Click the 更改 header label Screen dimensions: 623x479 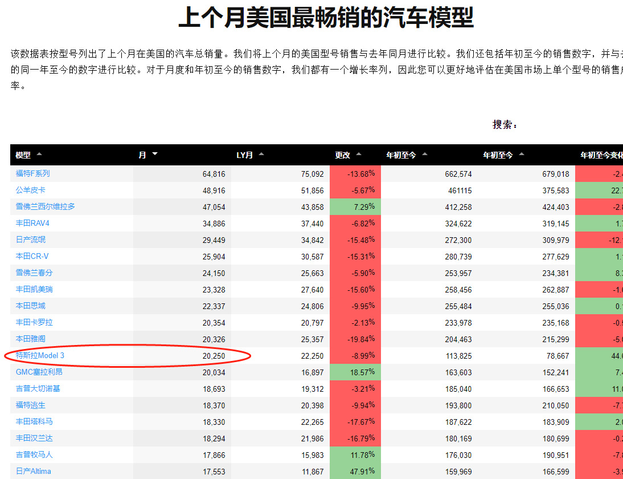coord(342,155)
